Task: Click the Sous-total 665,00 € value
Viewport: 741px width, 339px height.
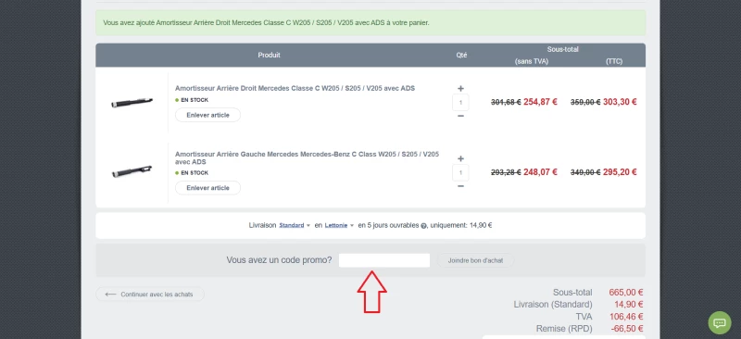Action: (626, 293)
